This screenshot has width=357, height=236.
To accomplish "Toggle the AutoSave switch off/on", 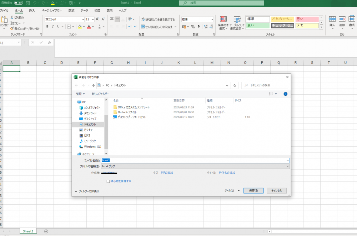I will pyautogui.click(x=19, y=3).
